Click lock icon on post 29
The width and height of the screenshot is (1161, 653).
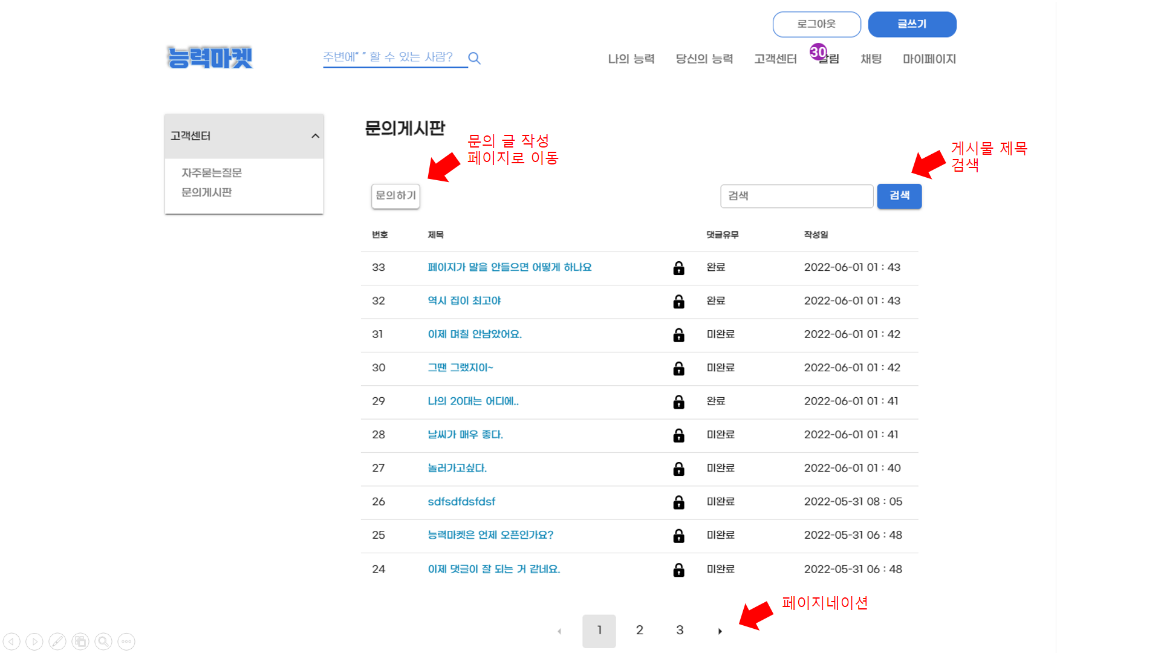click(x=678, y=401)
